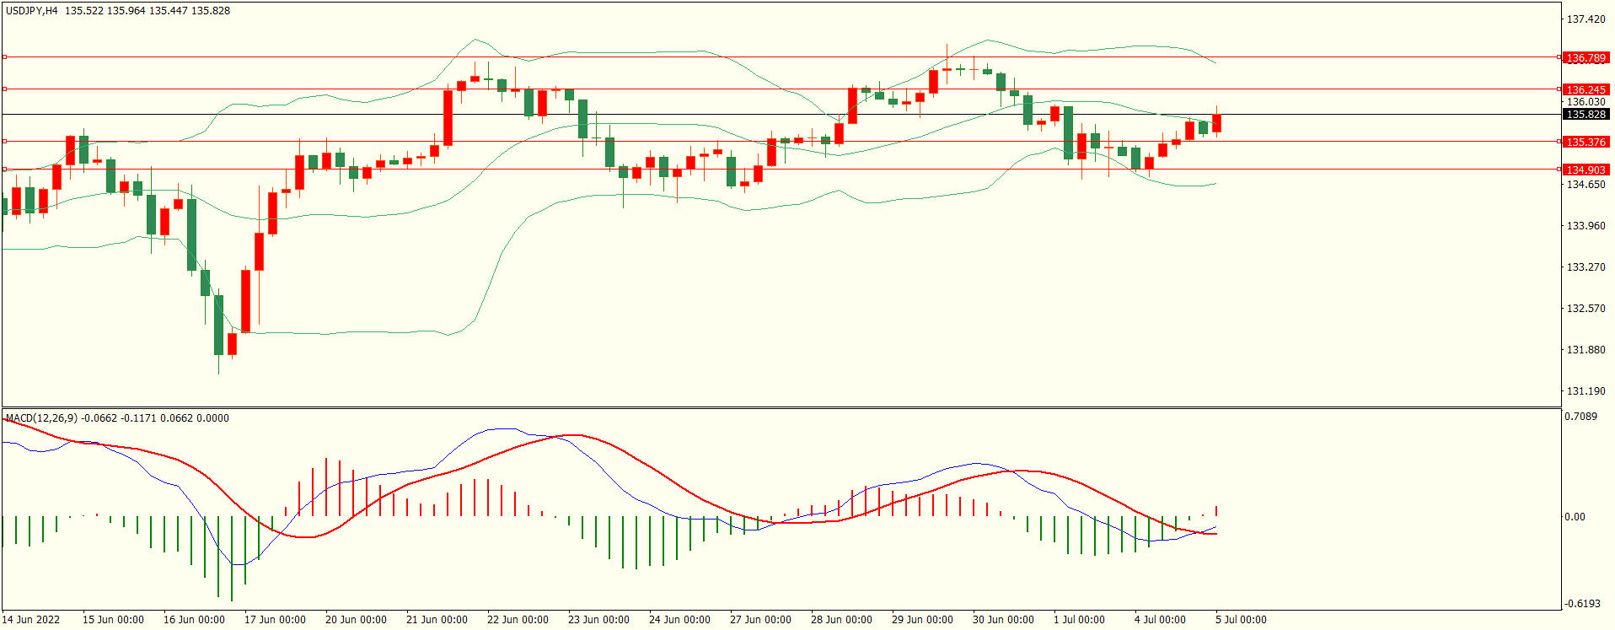Click the MACD(12,26,9) indicator label

[x=40, y=418]
